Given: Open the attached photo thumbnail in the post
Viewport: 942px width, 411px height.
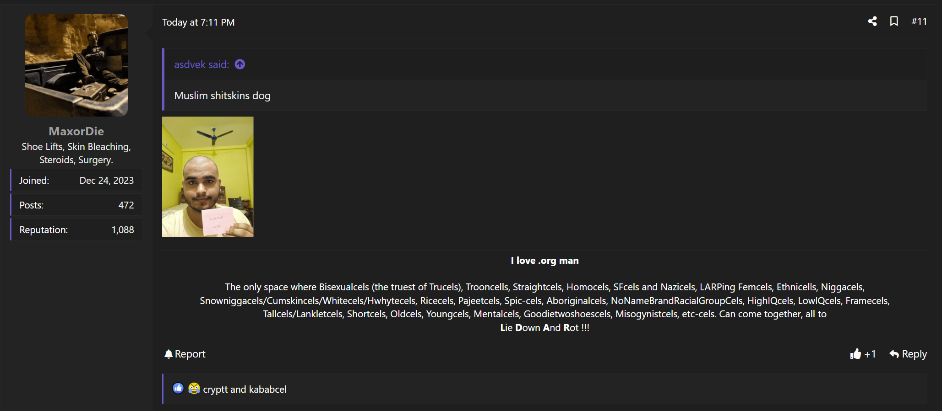Looking at the screenshot, I should 207,176.
